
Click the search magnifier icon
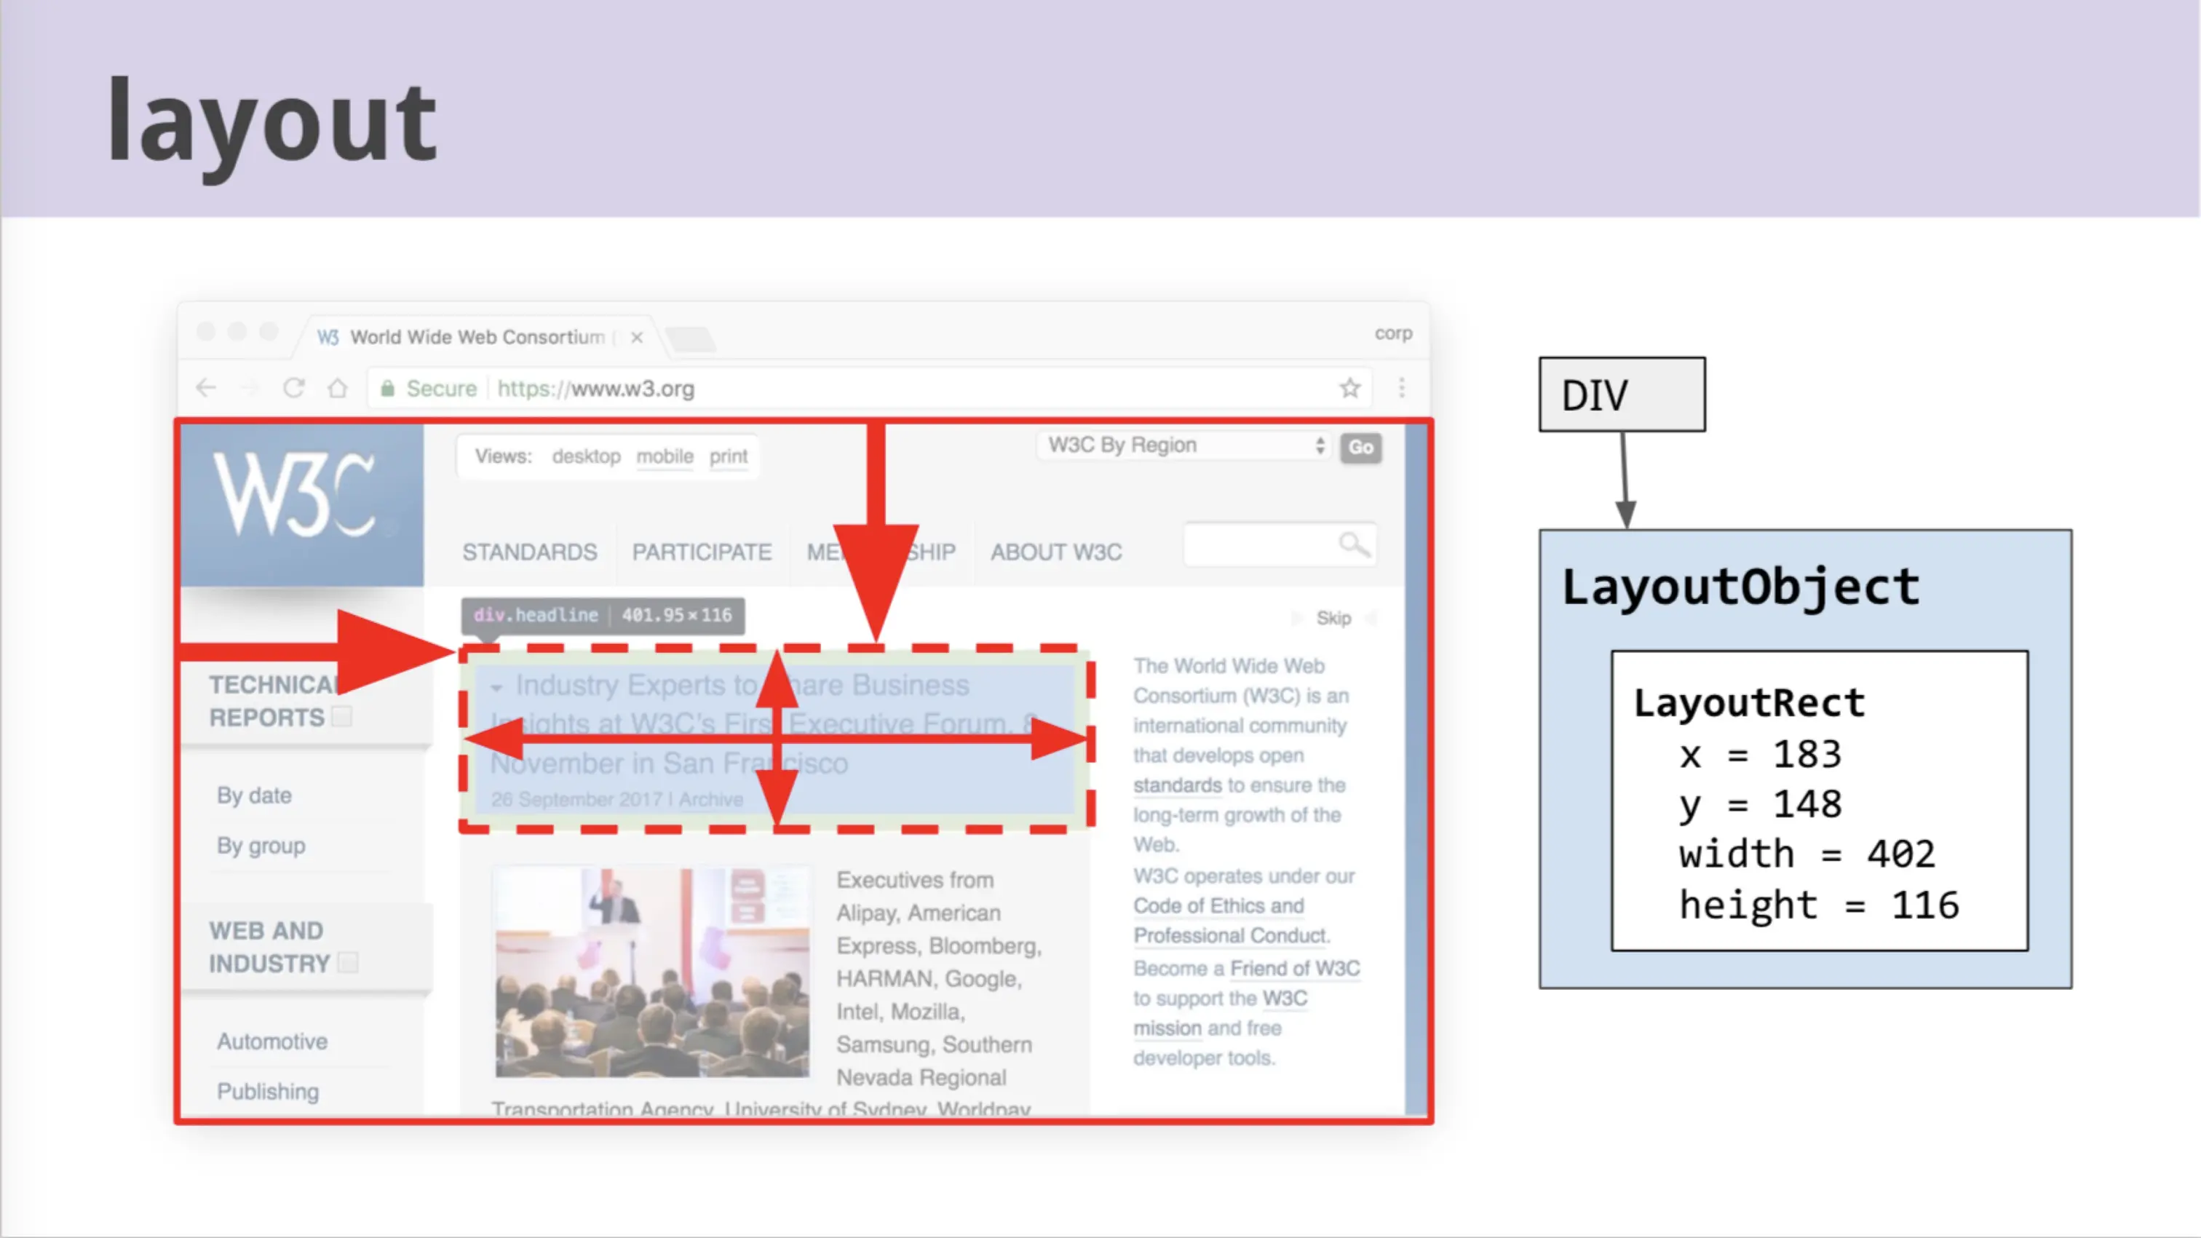(1355, 544)
